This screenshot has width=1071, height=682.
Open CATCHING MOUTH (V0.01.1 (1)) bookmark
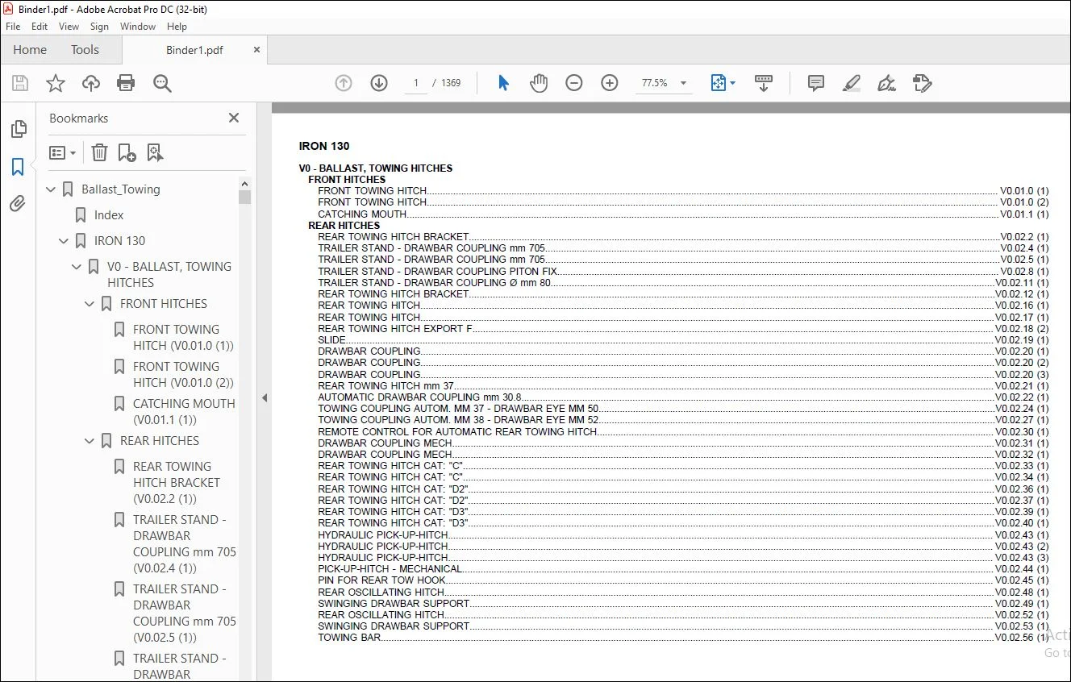[184, 412]
